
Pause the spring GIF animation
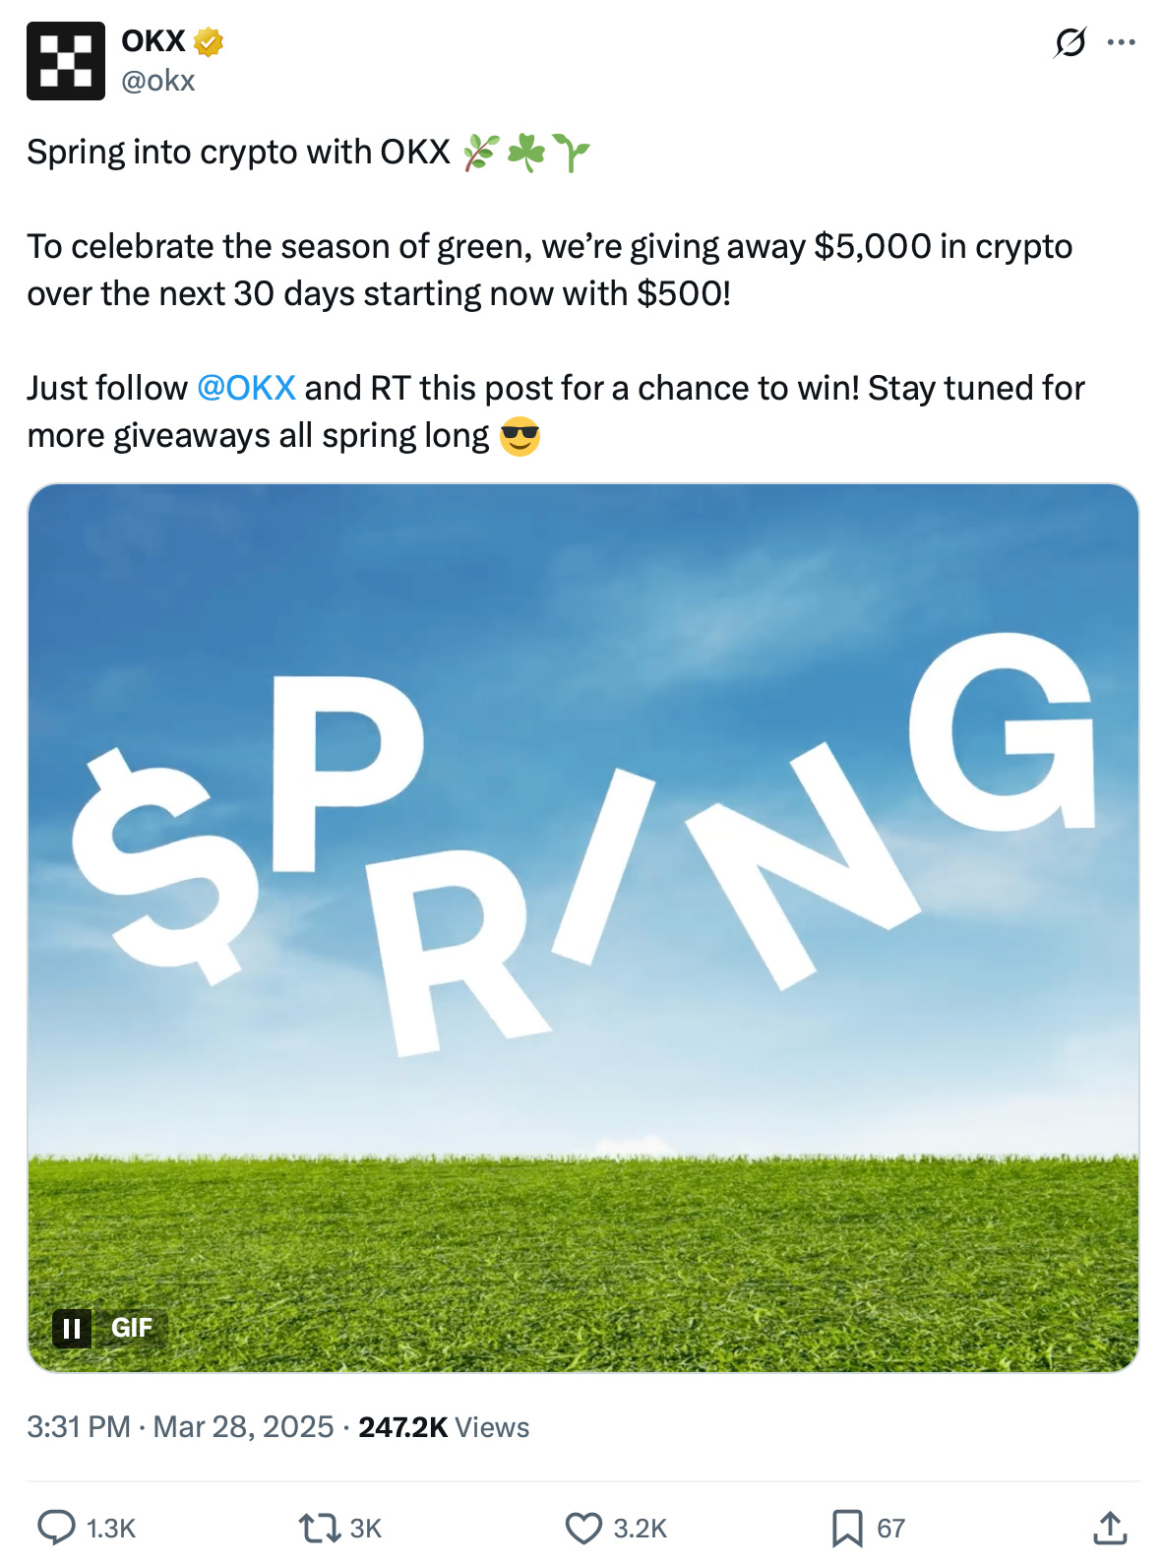pyautogui.click(x=73, y=1329)
